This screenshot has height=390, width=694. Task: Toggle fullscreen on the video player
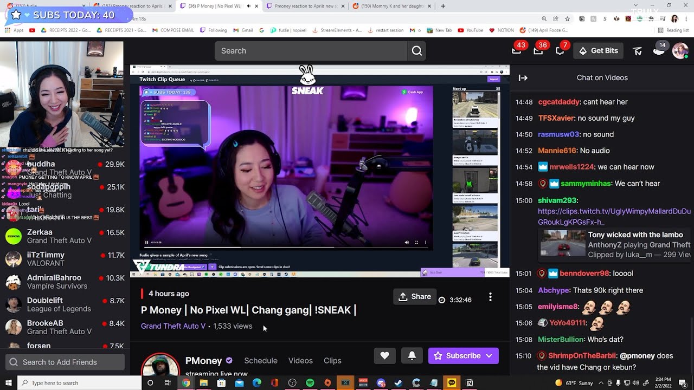[416, 243]
